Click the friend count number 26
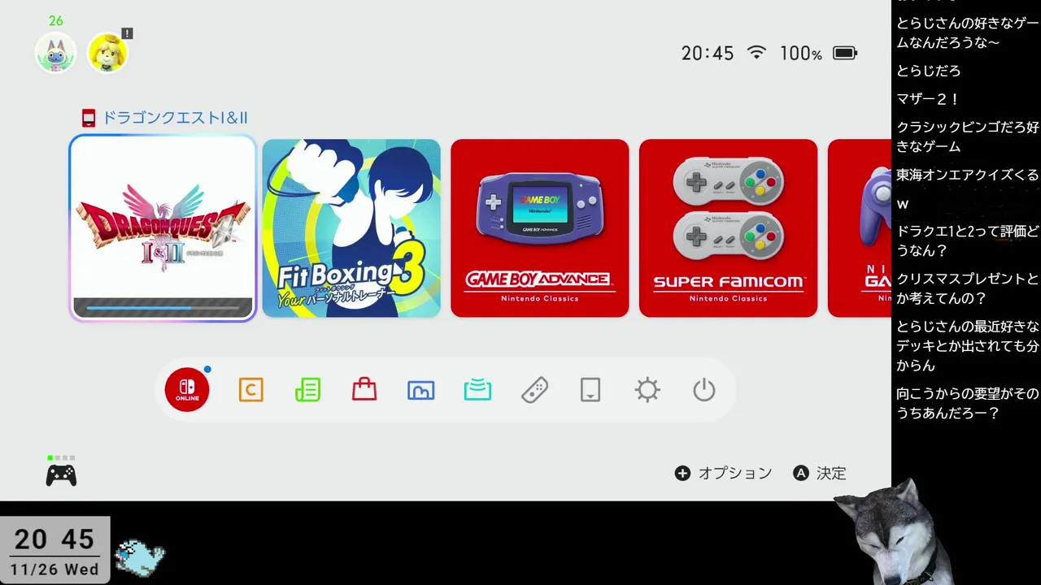 (x=55, y=20)
